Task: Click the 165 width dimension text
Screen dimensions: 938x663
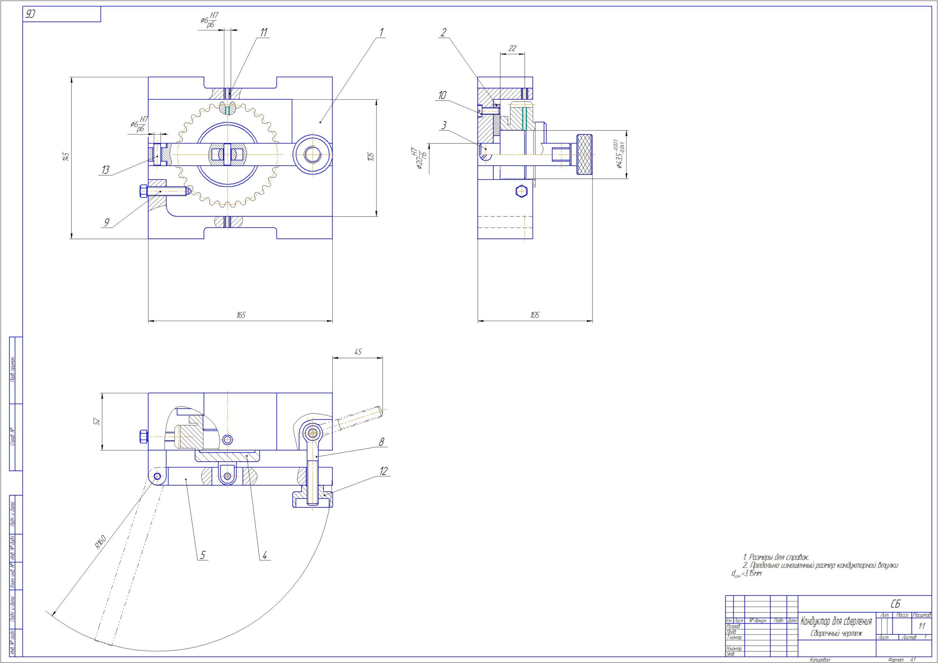Action: [241, 315]
